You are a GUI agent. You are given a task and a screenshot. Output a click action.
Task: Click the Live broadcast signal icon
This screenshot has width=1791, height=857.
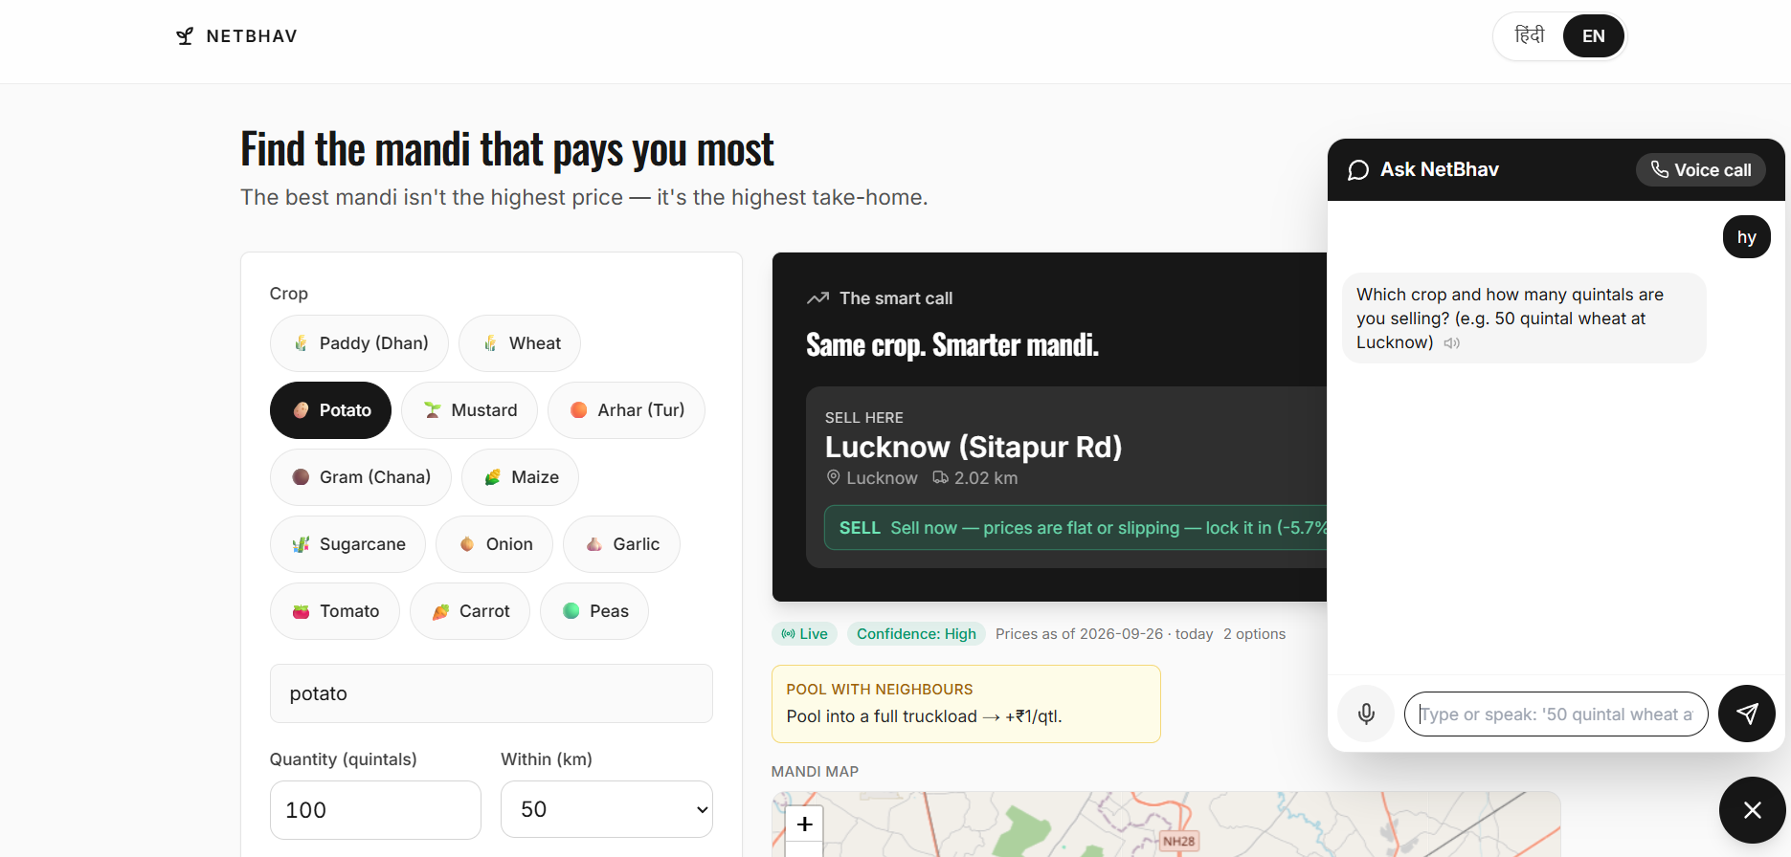click(788, 634)
